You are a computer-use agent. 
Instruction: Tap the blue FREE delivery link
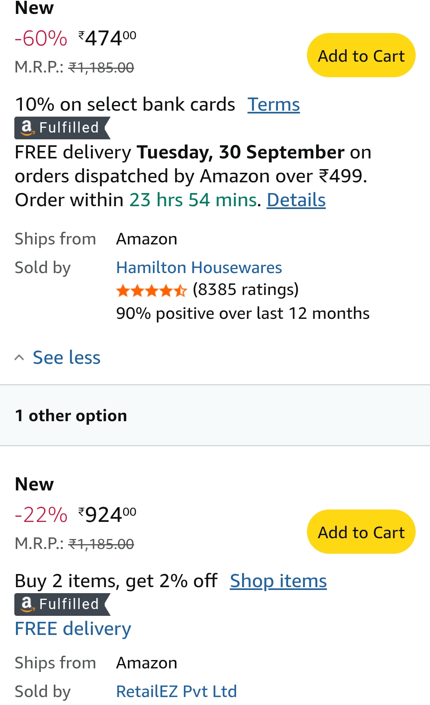(73, 629)
